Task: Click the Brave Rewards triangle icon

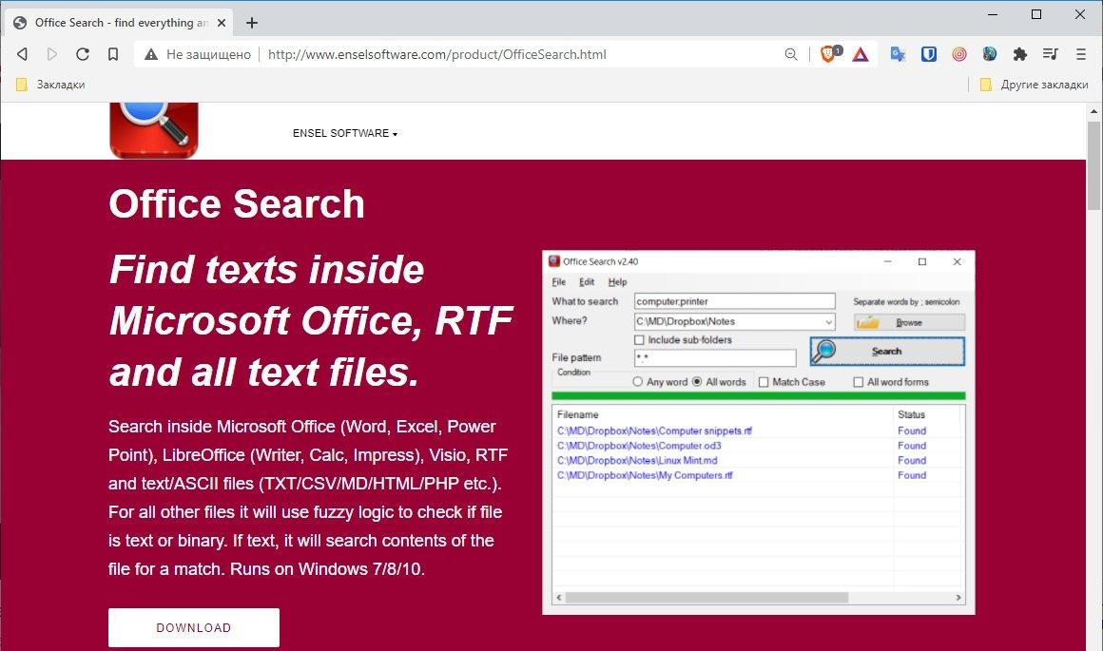Action: click(861, 54)
